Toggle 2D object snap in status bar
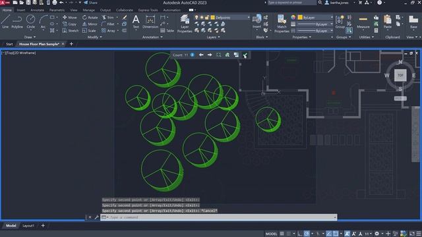The width and height of the screenshot is (422, 237). (x=336, y=234)
